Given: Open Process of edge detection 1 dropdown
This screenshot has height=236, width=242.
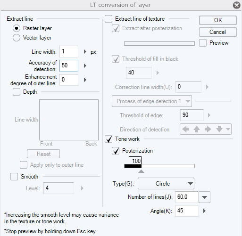Looking at the screenshot, I should [152, 101].
